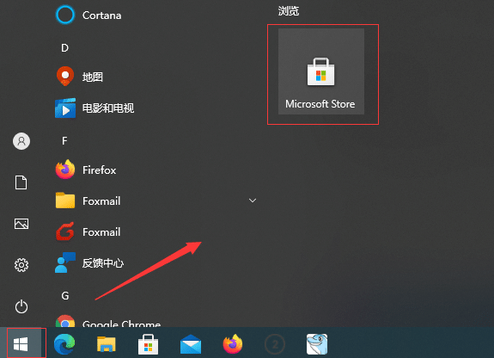Open the Microsoft Store tile
The image size is (494, 358).
[321, 71]
